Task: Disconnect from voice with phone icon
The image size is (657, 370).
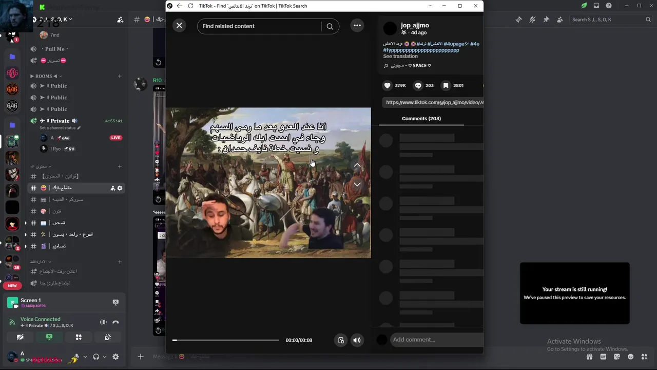Action: pos(115,322)
